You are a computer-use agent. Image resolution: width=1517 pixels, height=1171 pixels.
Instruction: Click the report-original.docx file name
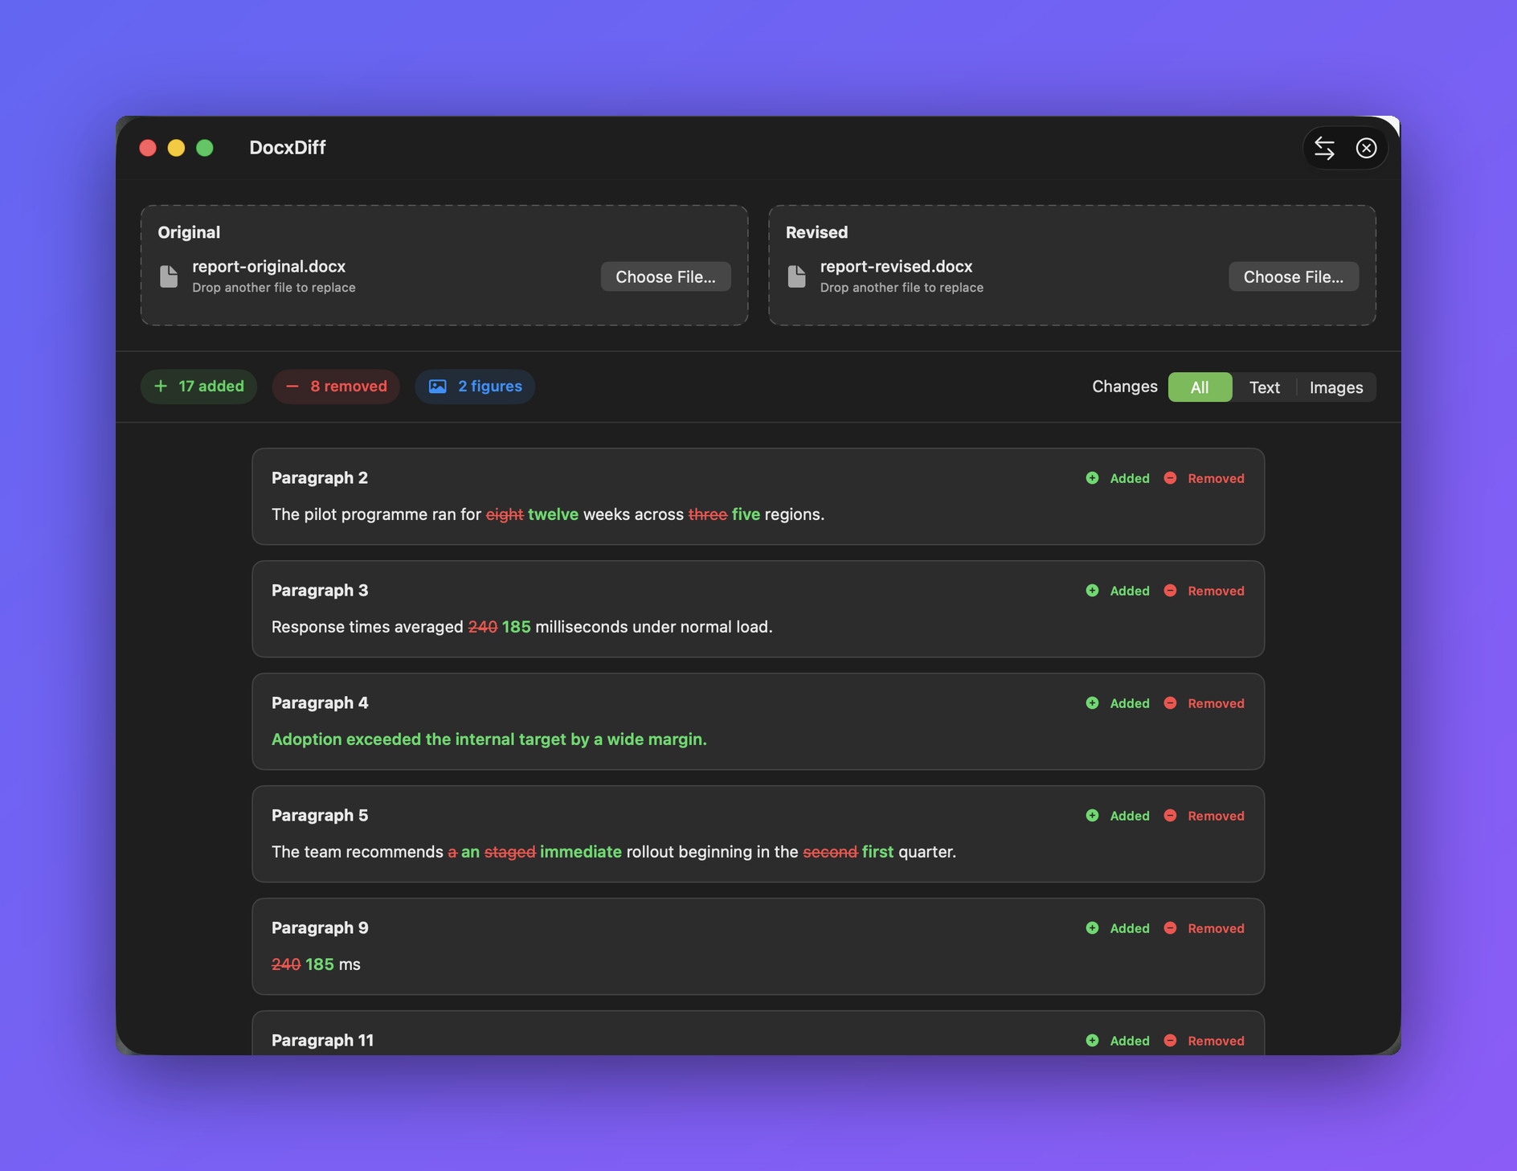pos(268,267)
